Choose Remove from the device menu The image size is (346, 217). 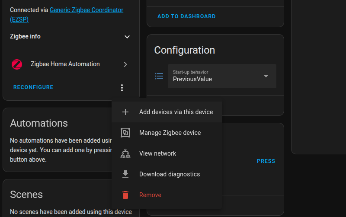[x=150, y=195]
